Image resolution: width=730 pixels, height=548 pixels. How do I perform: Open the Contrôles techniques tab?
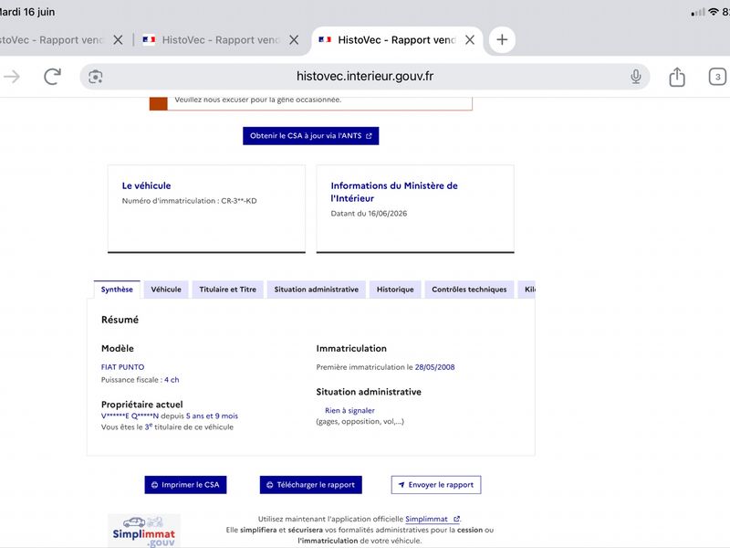pos(469,290)
